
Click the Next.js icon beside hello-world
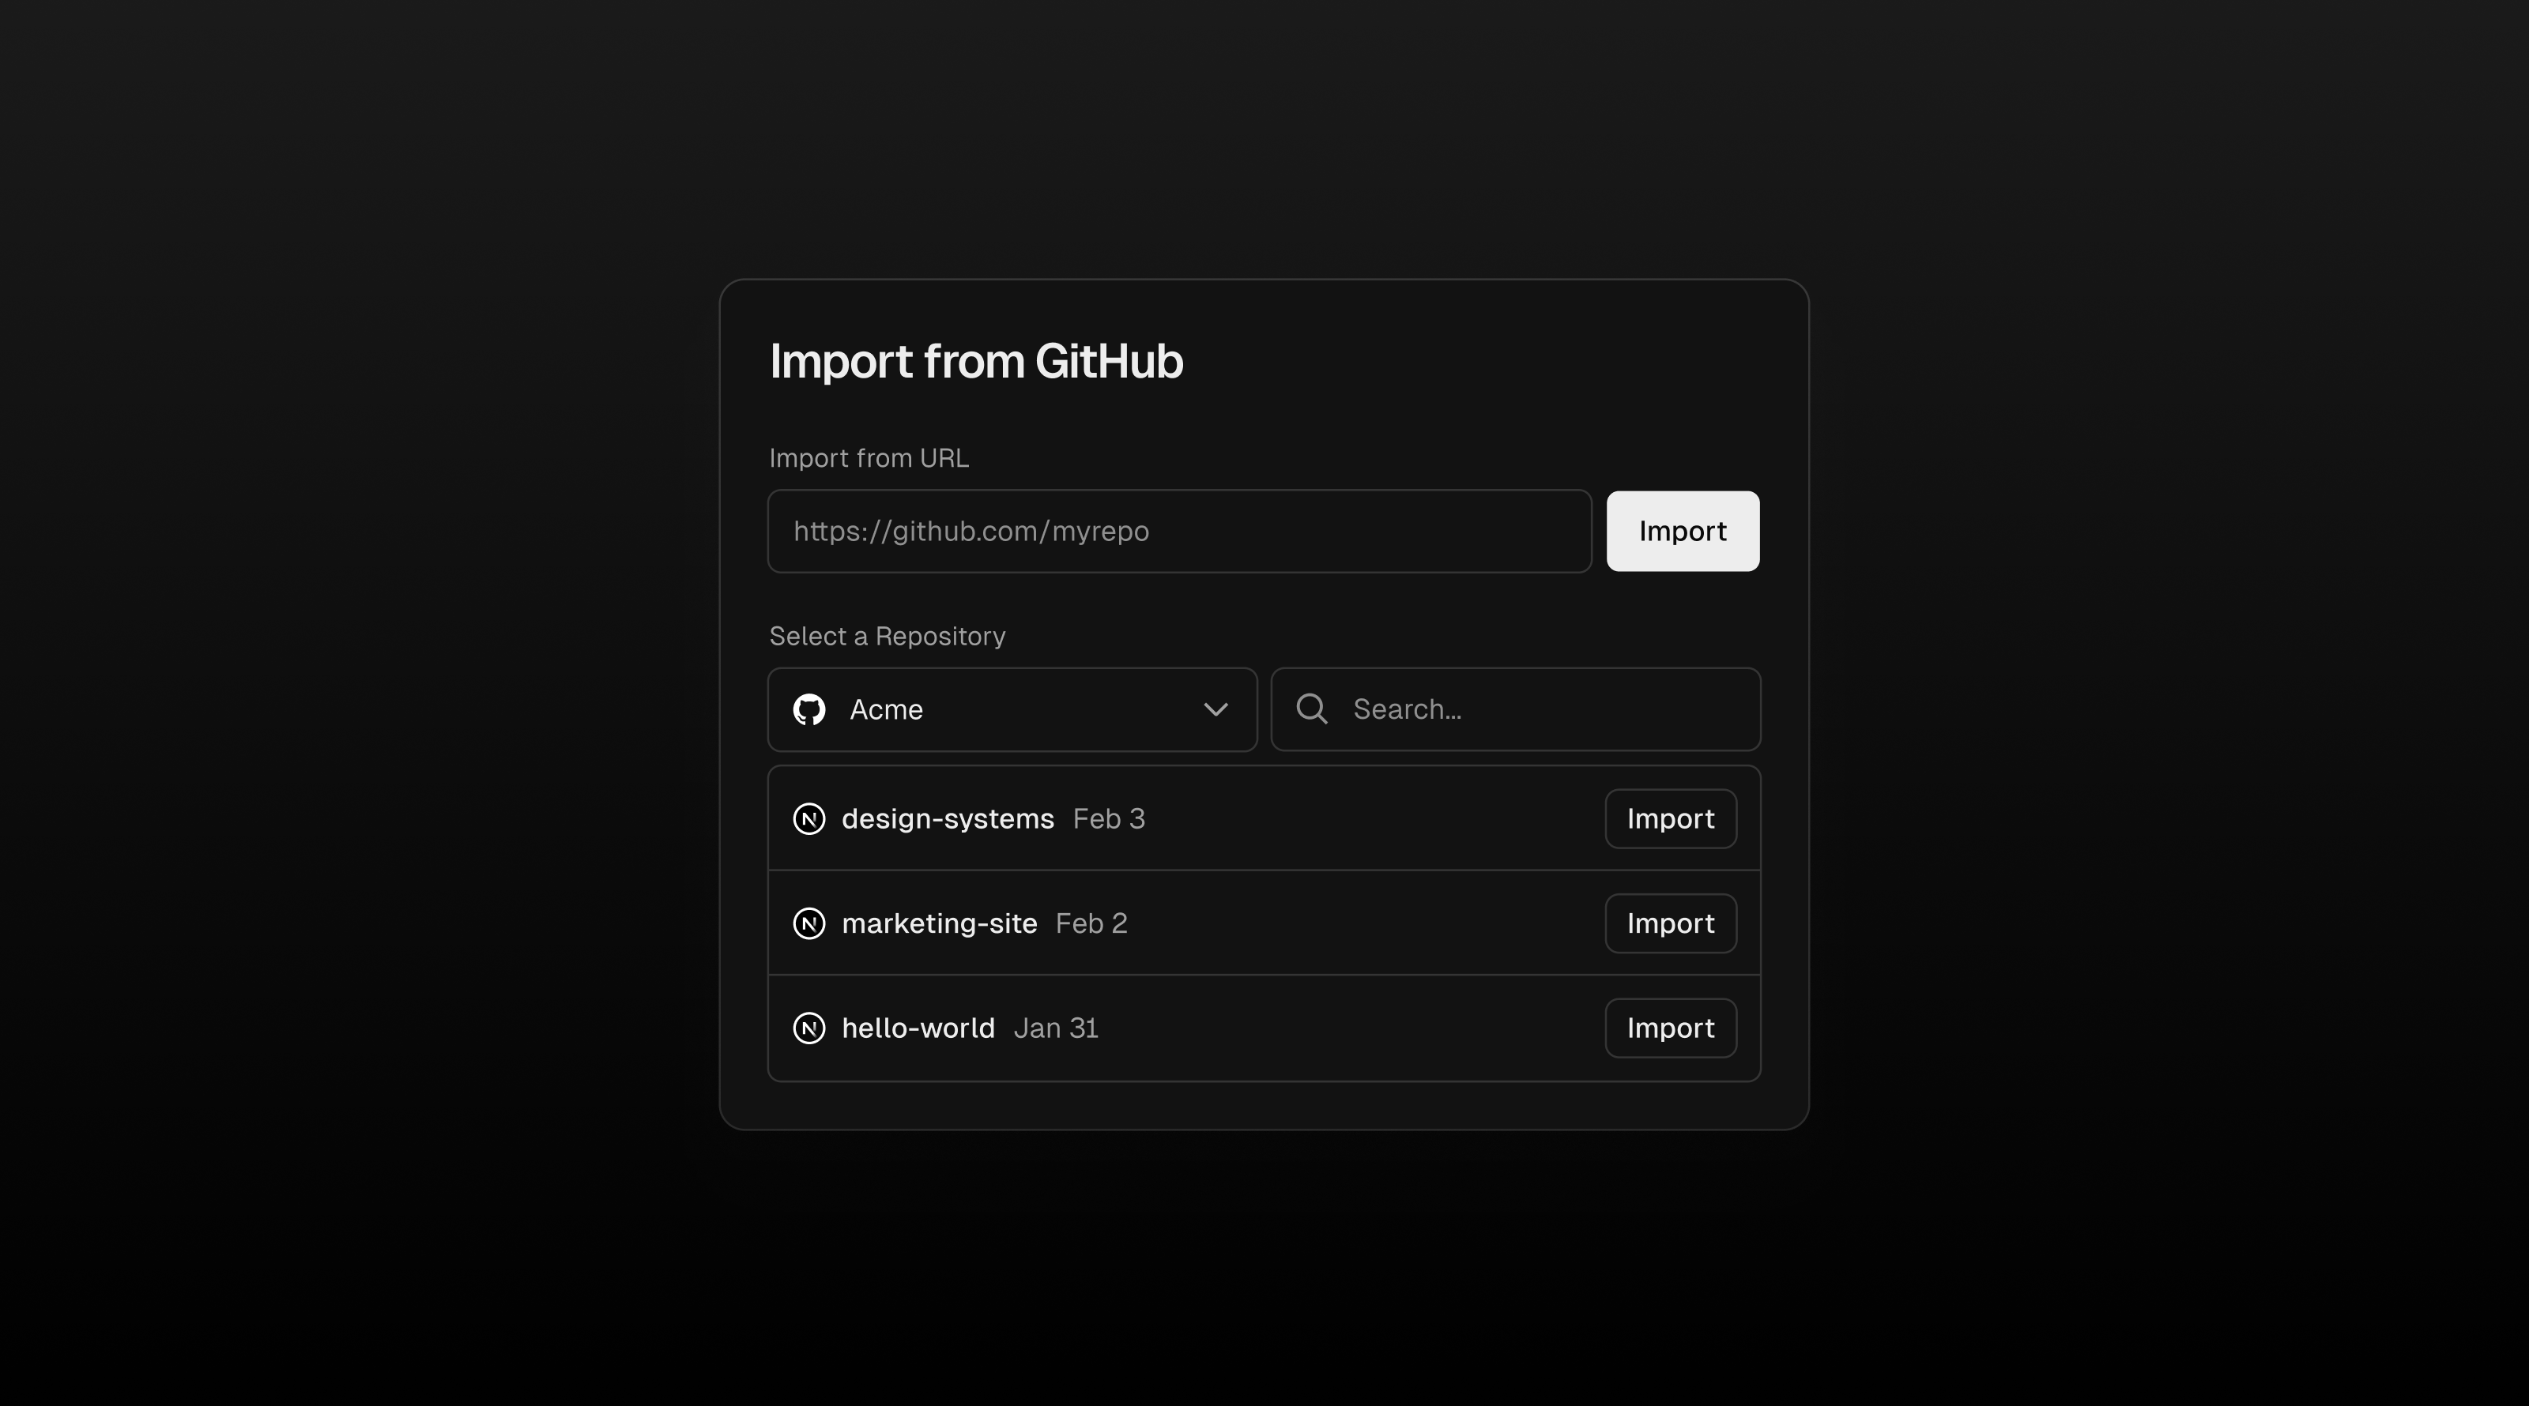tap(809, 1028)
